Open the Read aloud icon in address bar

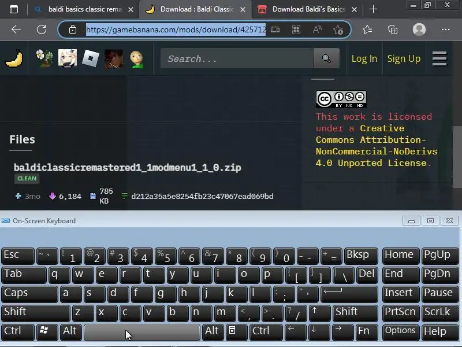pos(317,29)
